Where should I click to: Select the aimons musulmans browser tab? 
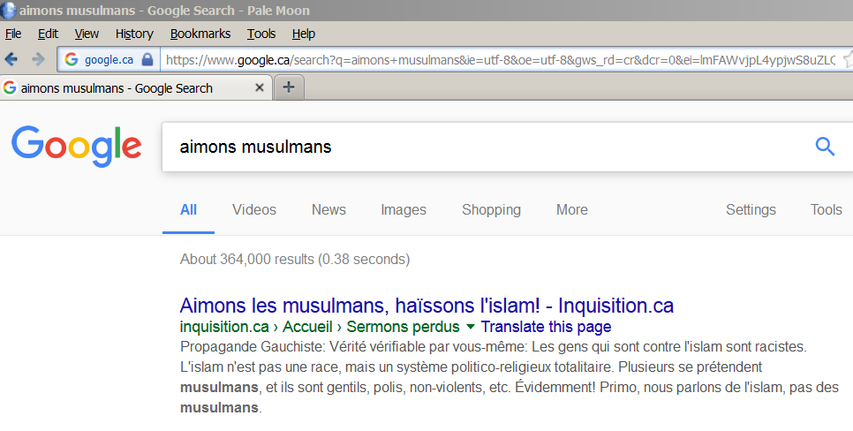click(x=135, y=87)
